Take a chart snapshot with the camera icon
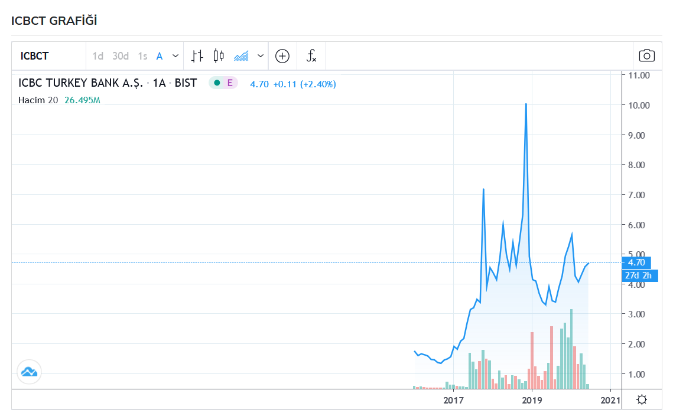673x410 pixels. 647,56
